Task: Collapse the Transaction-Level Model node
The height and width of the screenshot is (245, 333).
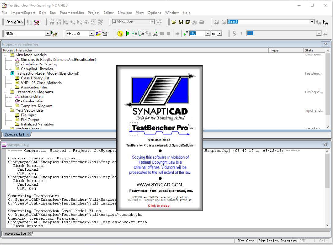Action: [5, 74]
